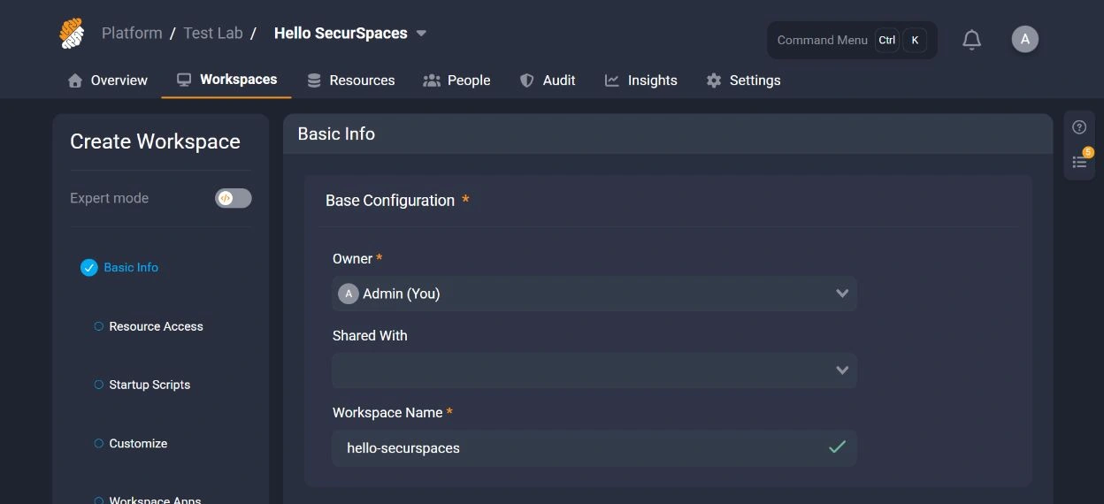Click the Startup Scripts step circle
This screenshot has width=1104, height=504.
99,385
